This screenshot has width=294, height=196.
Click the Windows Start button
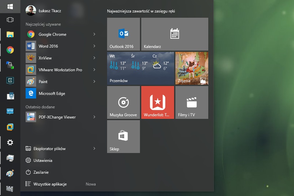pyautogui.click(x=10, y=7)
